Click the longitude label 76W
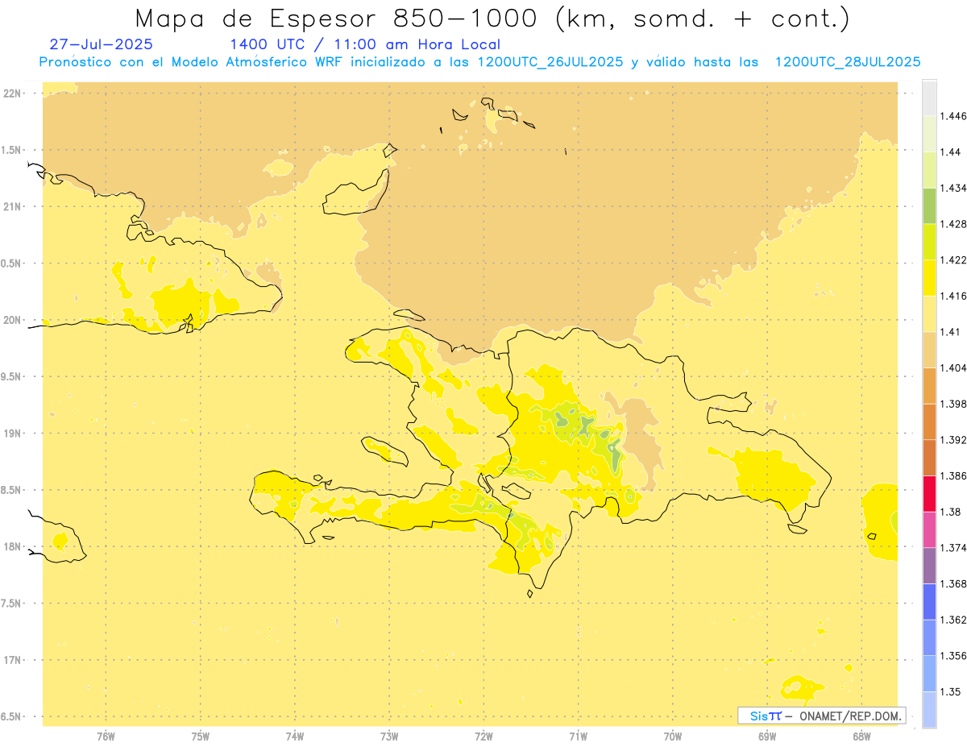This screenshot has width=967, height=747. [106, 737]
